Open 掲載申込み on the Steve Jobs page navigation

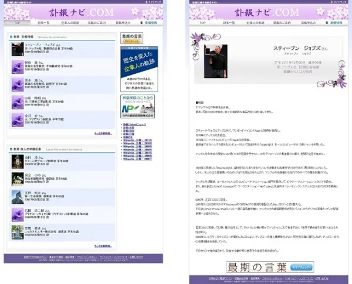coord(309,23)
